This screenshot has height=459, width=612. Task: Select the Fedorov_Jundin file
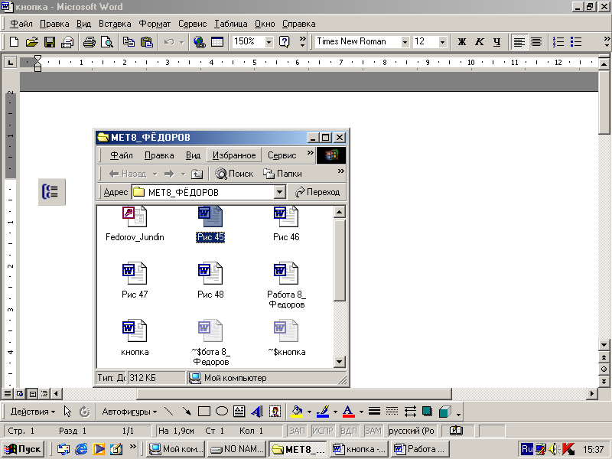click(135, 224)
